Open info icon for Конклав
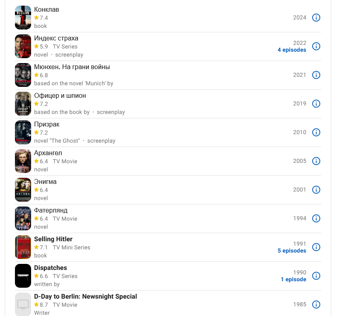 [316, 18]
